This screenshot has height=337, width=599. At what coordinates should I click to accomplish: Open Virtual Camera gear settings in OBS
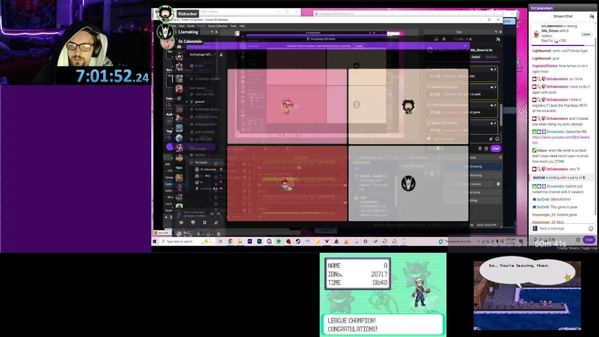pos(498,184)
